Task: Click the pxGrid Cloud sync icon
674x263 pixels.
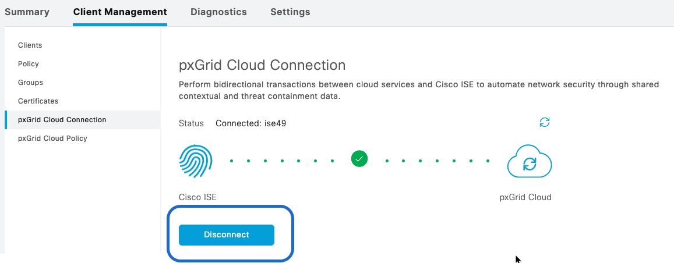Action: 530,162
